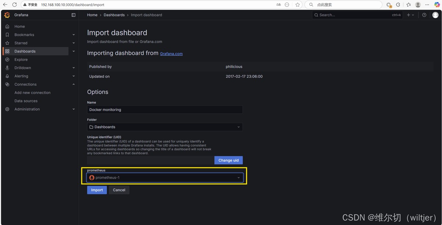Click the Grafana Search box
Viewport: 442px width, 225px height.
click(357, 15)
